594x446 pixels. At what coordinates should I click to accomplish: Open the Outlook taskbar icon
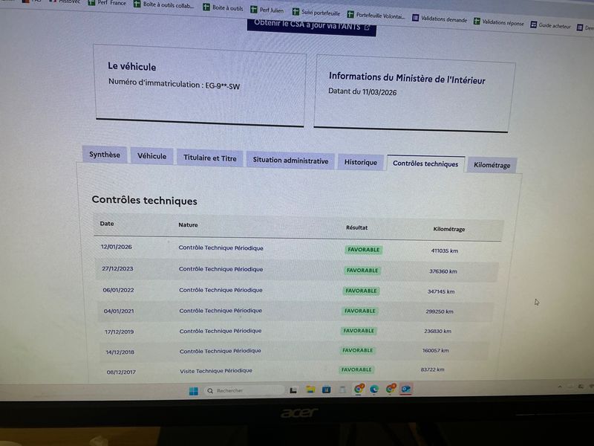click(x=406, y=389)
